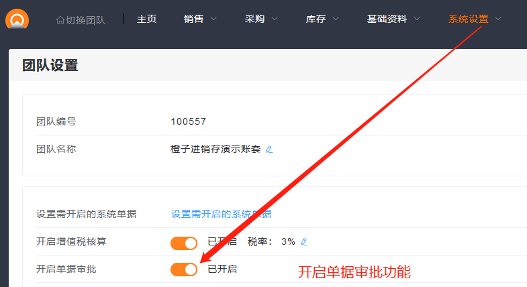Go to the 主页 menu item

[x=146, y=19]
